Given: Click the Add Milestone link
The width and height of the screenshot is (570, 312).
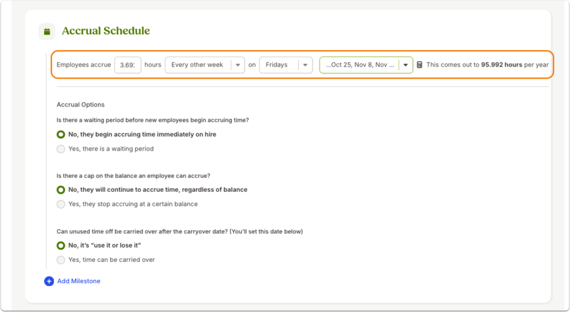Looking at the screenshot, I should [x=79, y=281].
